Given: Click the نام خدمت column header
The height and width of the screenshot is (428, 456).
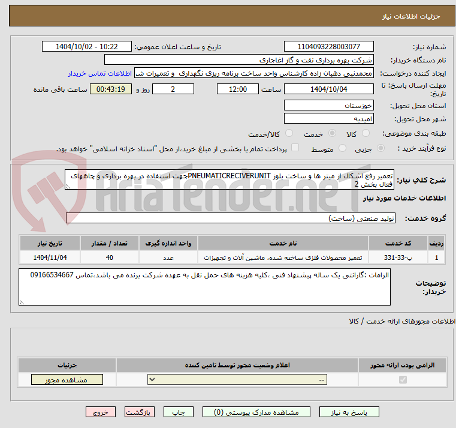Looking at the screenshot, I should [x=283, y=243].
